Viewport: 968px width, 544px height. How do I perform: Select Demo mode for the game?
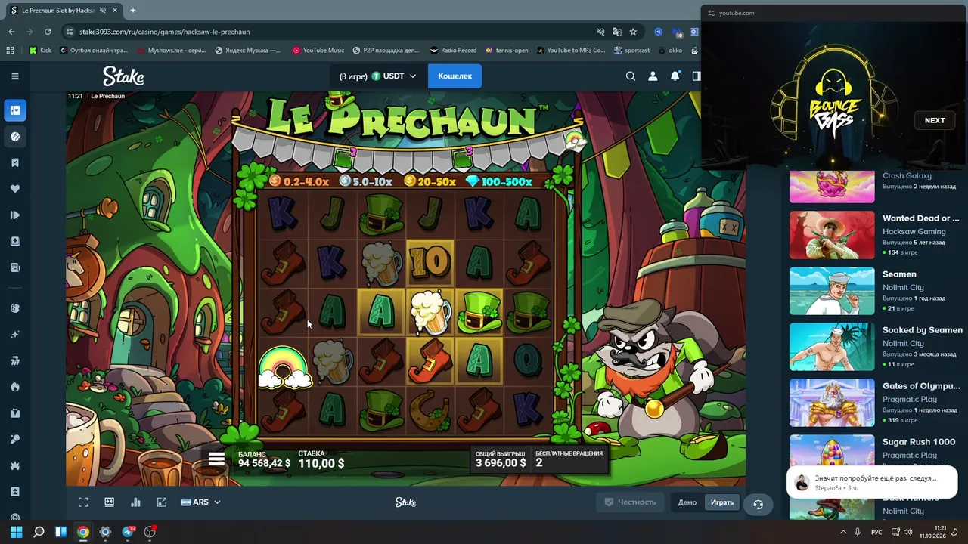tap(687, 502)
